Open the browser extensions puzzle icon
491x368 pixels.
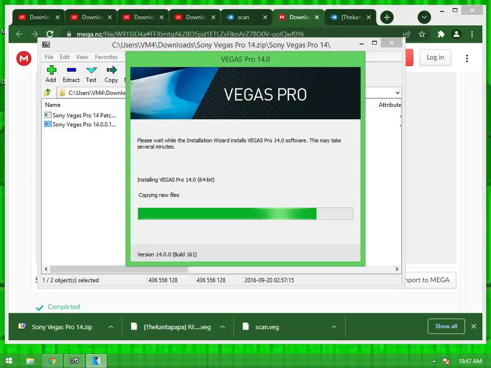(441, 34)
